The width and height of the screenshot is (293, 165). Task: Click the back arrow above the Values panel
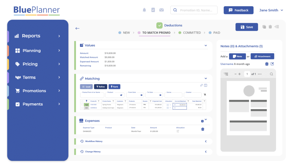77,28
